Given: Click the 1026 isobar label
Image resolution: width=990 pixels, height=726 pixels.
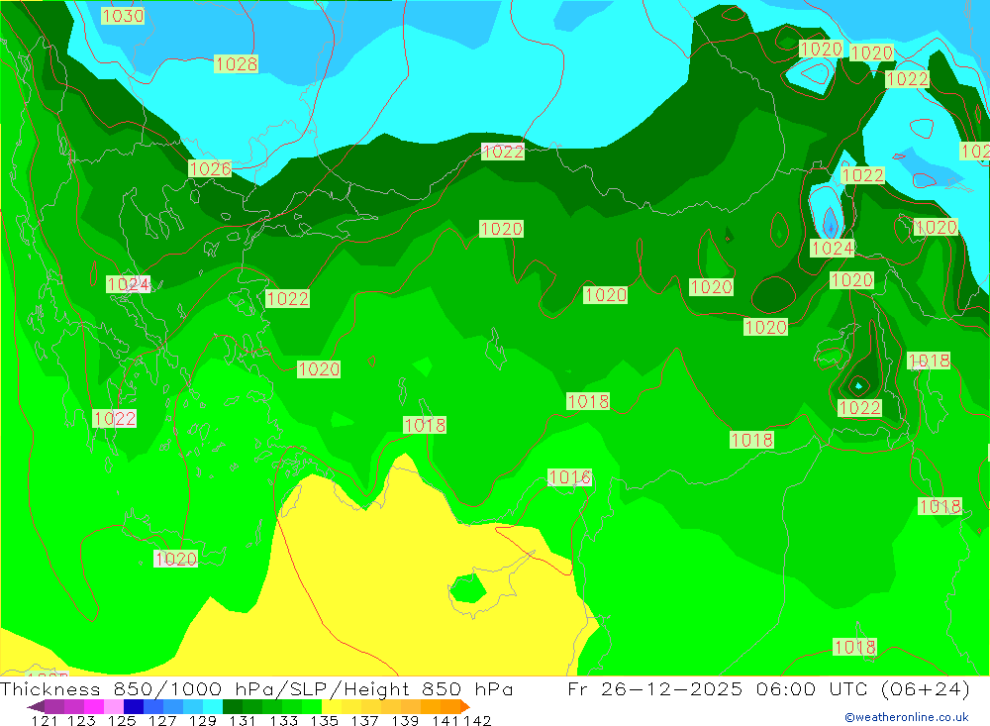Looking at the screenshot, I should pos(210,168).
